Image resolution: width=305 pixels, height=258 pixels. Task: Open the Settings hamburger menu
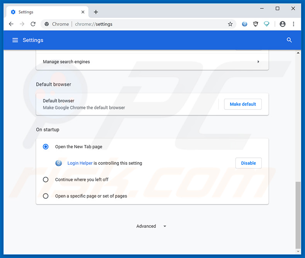pyautogui.click(x=15, y=40)
